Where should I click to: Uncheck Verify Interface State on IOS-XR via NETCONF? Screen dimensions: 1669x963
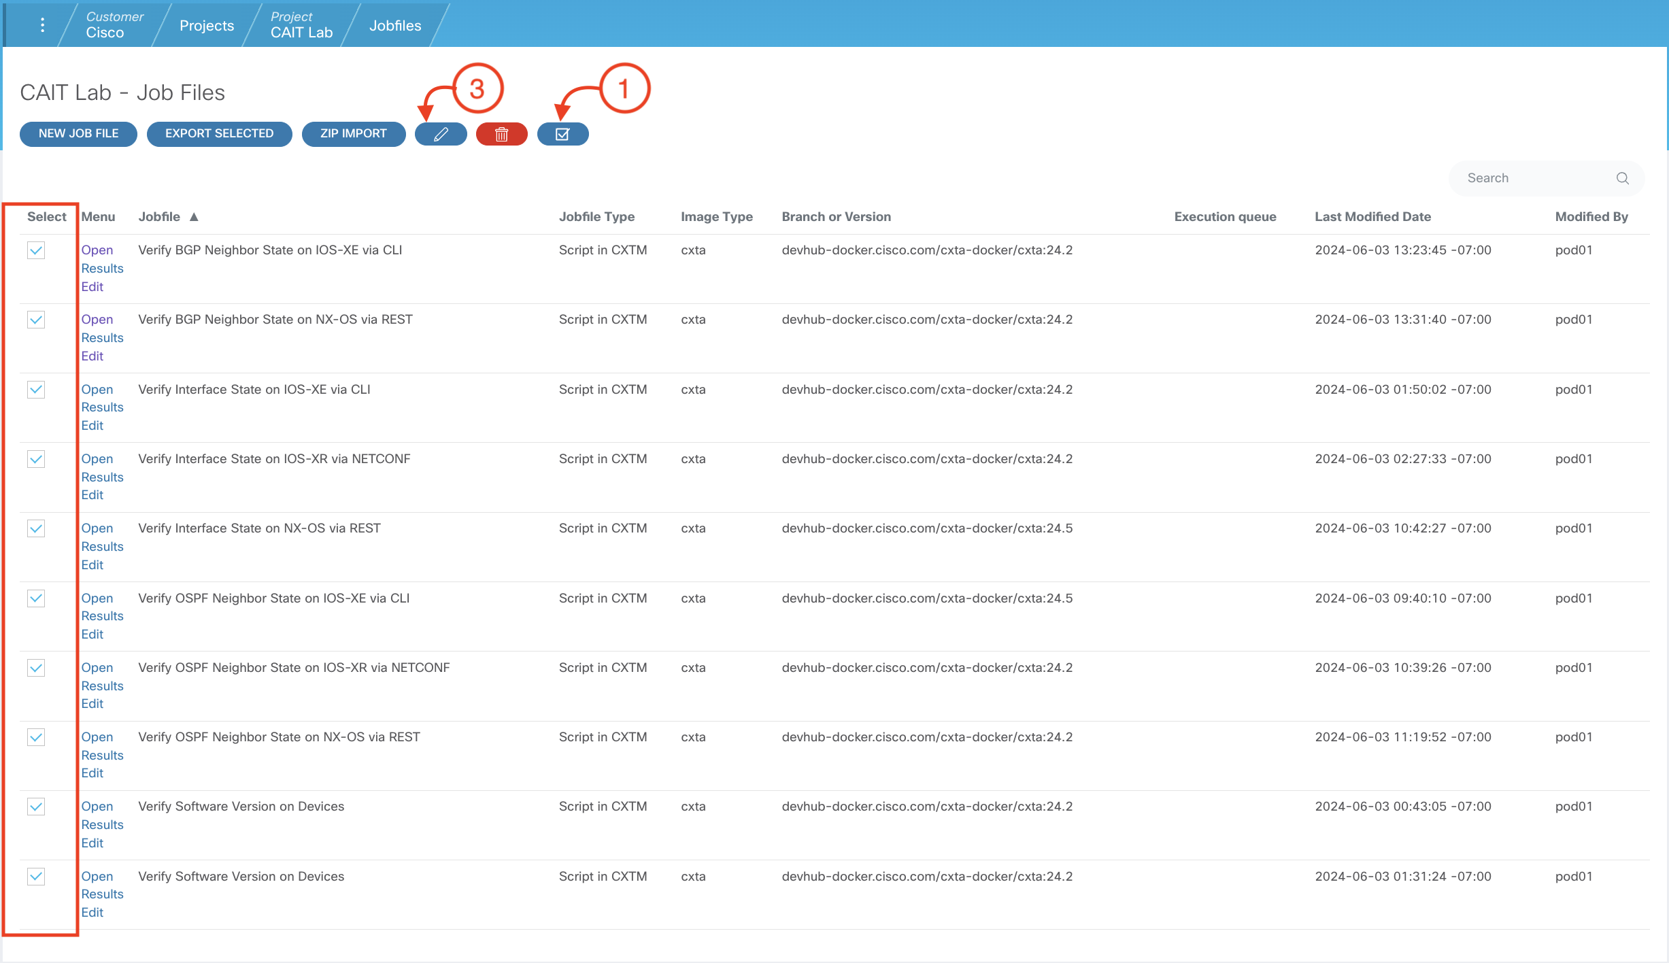tap(36, 459)
